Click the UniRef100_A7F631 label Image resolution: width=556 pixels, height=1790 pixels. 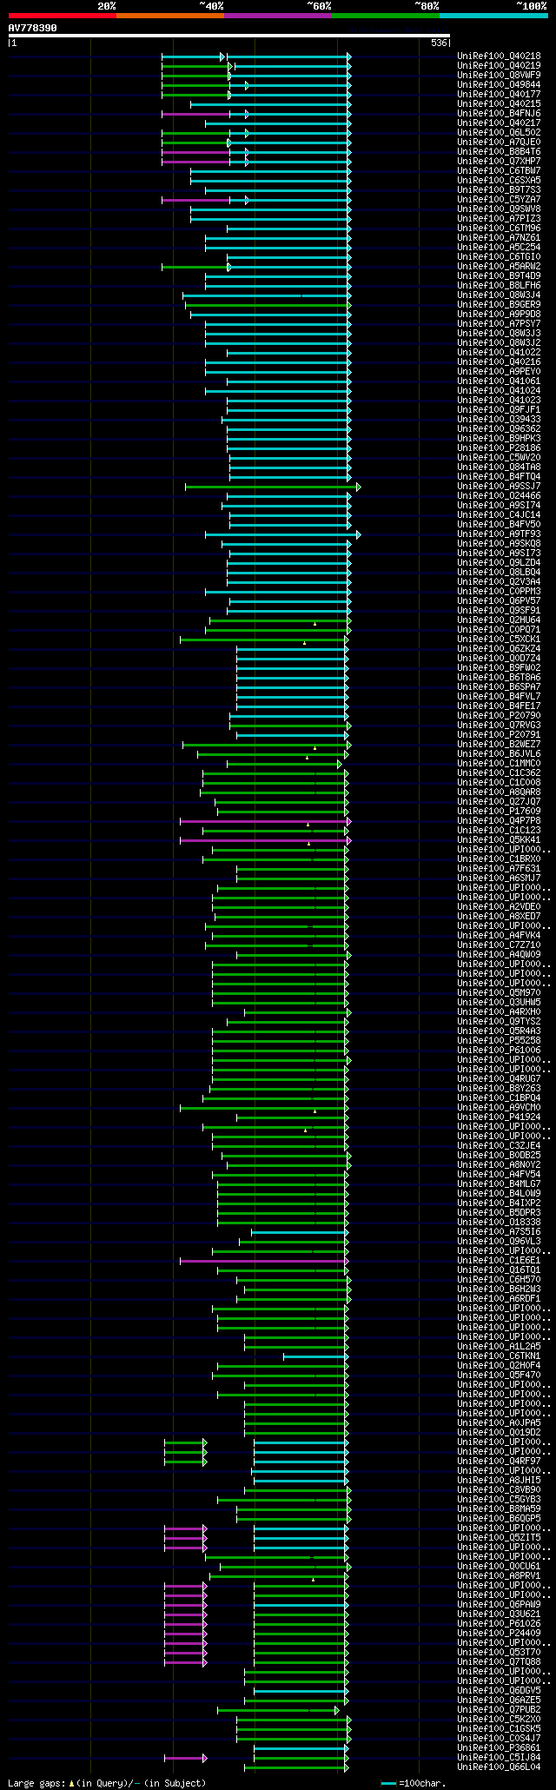point(499,868)
